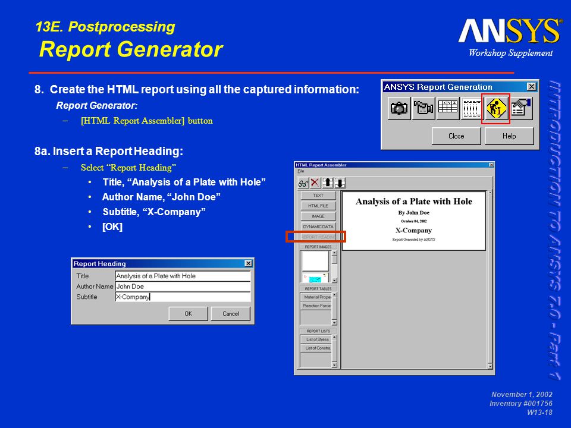This screenshot has height=428, width=571.
Task: Click the Close button in Report Generation
Action: (x=456, y=136)
